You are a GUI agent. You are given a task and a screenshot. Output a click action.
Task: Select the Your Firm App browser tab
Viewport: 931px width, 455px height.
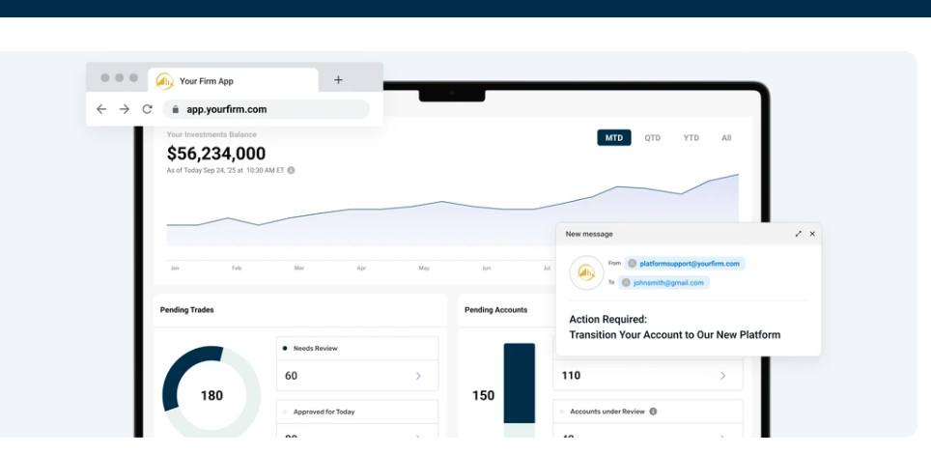232,81
